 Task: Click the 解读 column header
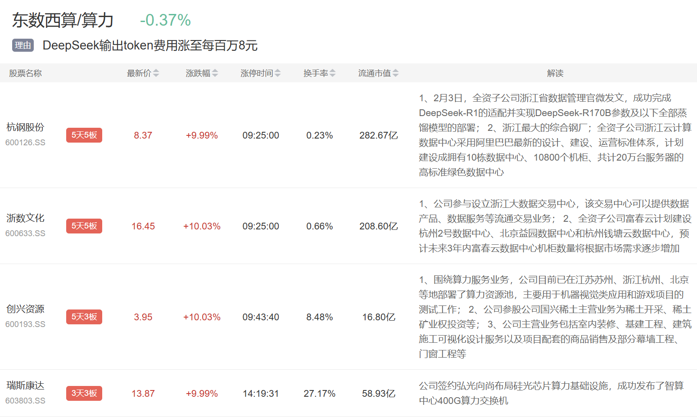click(555, 73)
